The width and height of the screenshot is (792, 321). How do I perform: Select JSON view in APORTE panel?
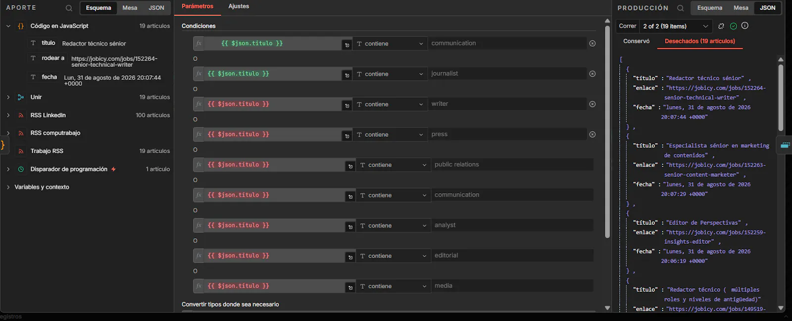point(156,8)
